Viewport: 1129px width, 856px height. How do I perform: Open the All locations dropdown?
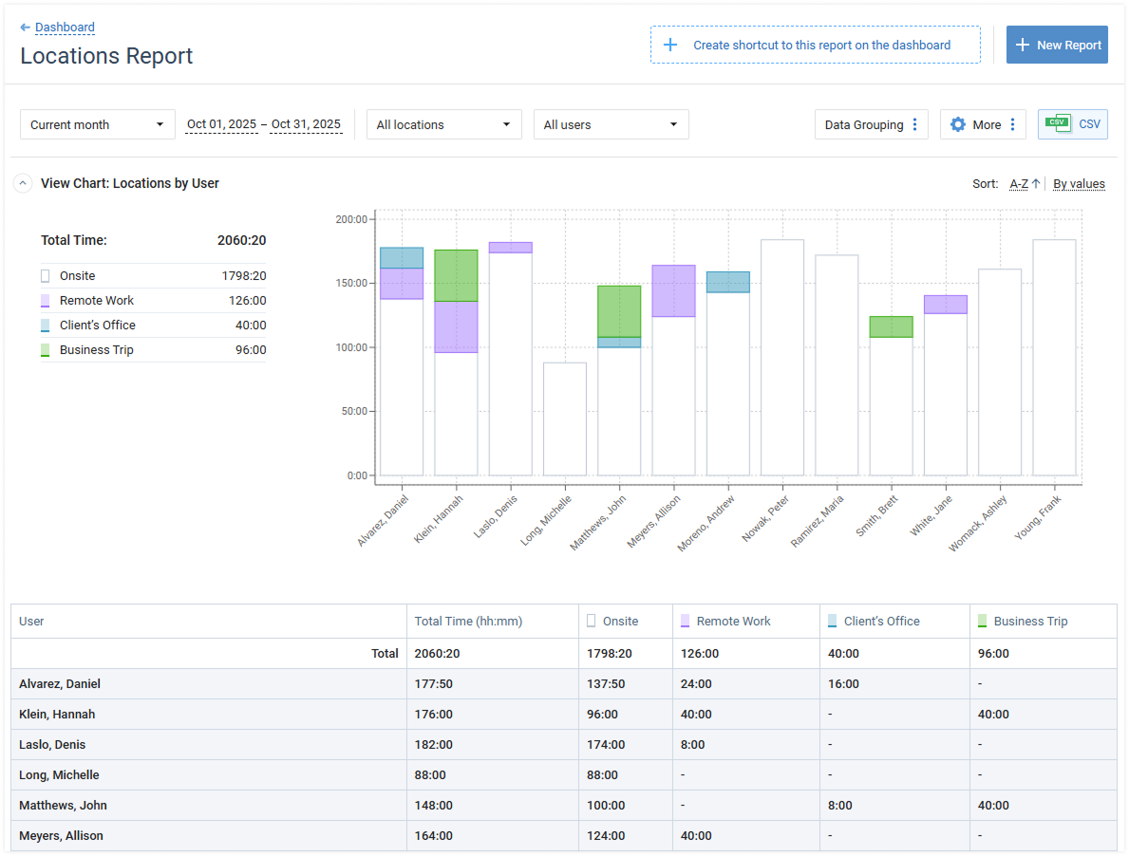pyautogui.click(x=443, y=124)
